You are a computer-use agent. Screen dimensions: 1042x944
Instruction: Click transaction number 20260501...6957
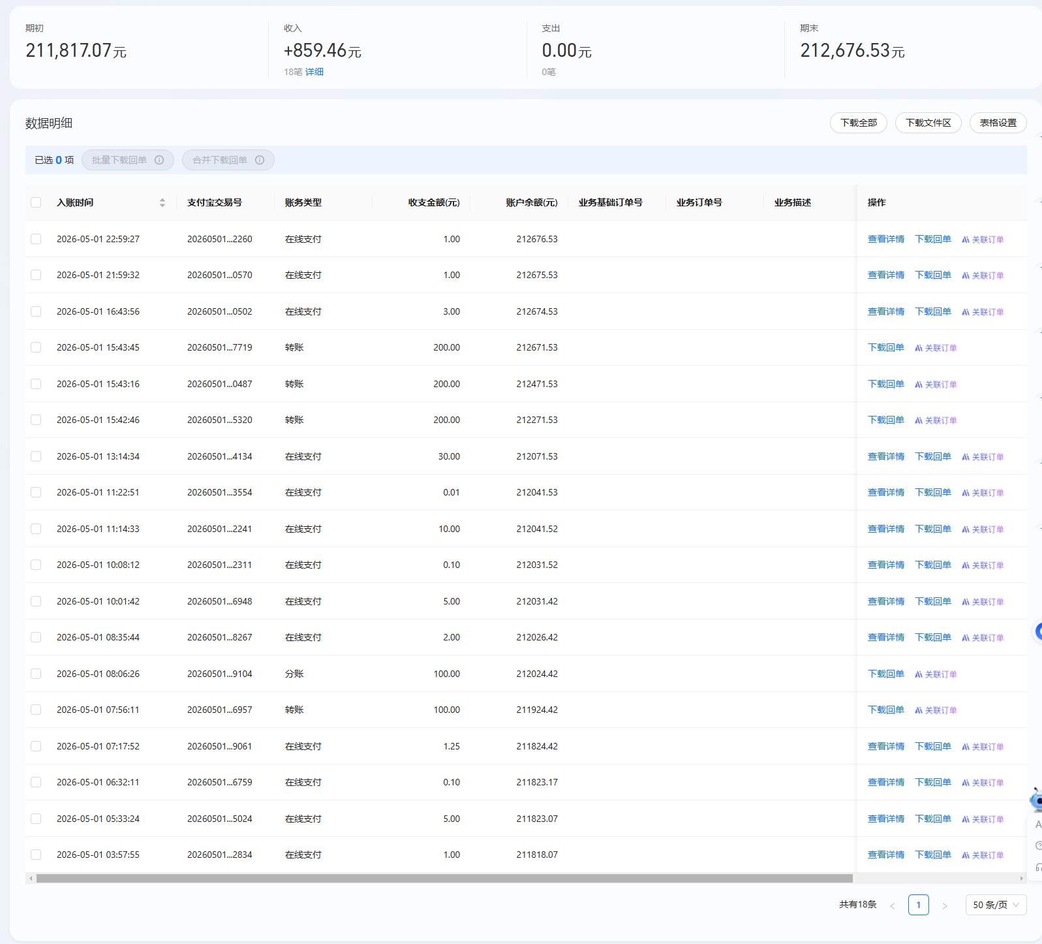point(220,710)
